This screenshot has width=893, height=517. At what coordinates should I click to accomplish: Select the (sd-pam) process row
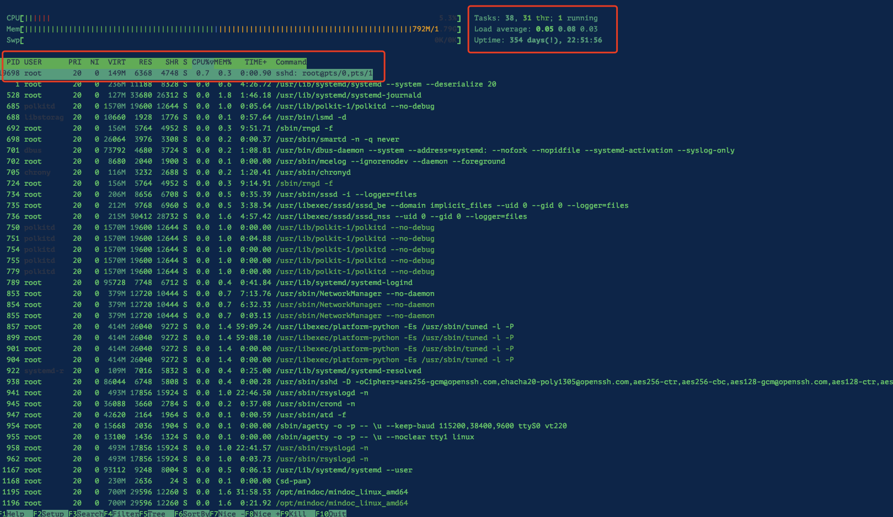[x=156, y=481]
